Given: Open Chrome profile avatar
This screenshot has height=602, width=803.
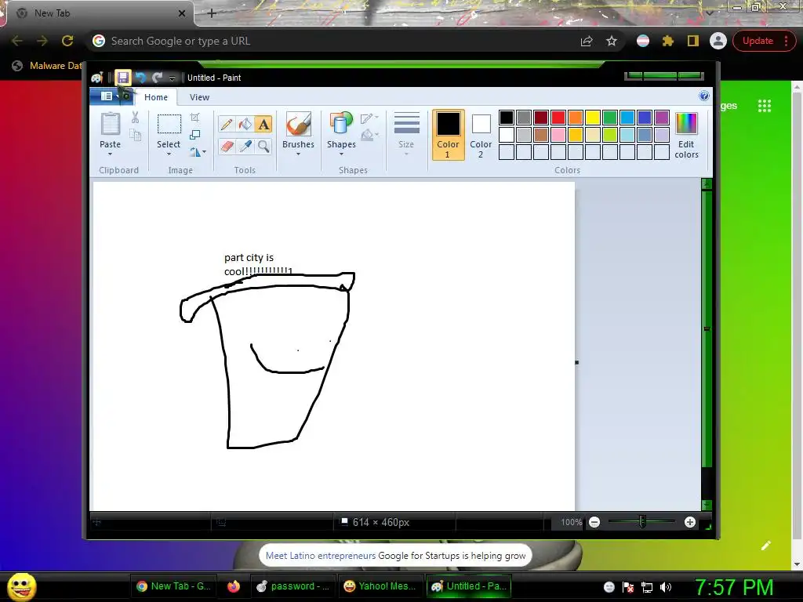Looking at the screenshot, I should [x=718, y=41].
